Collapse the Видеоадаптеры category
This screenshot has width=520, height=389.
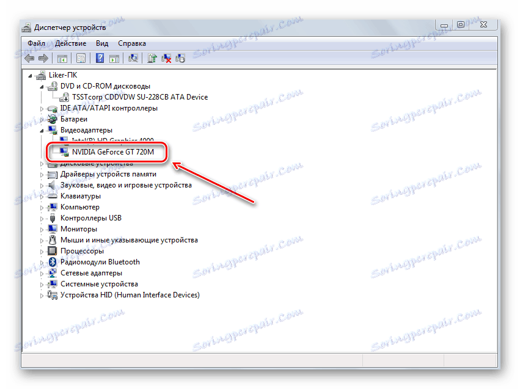42,131
